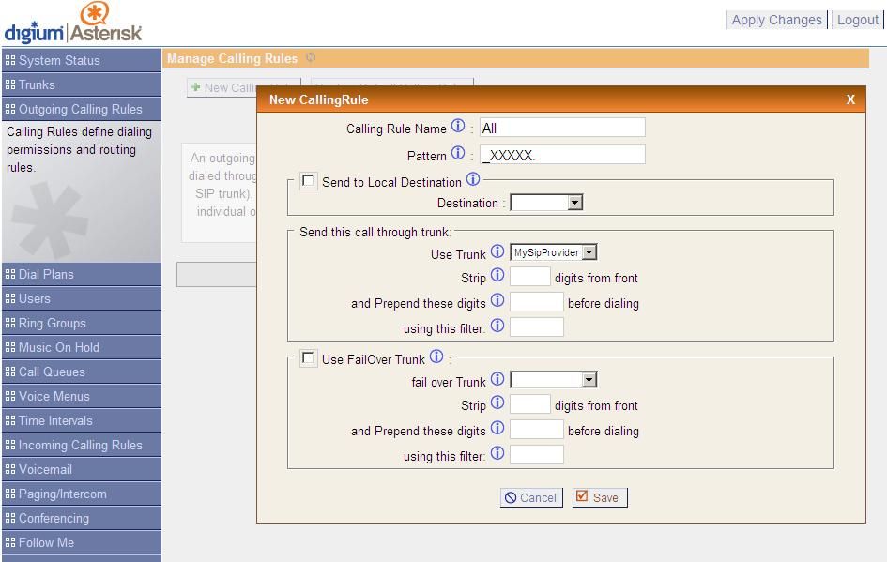Click info icon for Prepend digits in trunk section
Image resolution: width=887 pixels, height=562 pixels.
coord(497,300)
